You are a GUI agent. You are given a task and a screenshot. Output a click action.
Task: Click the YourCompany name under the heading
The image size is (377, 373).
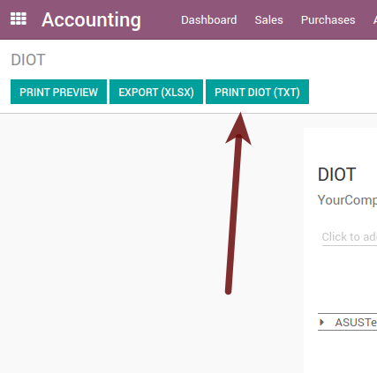pyautogui.click(x=347, y=200)
